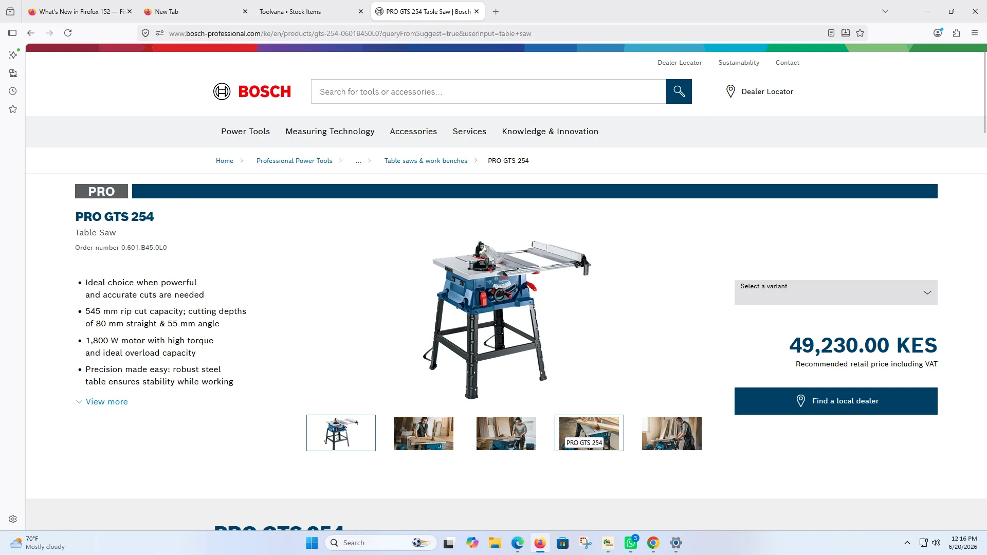Click the Dealer Locator pin icon
This screenshot has height=555, width=987.
730,91
